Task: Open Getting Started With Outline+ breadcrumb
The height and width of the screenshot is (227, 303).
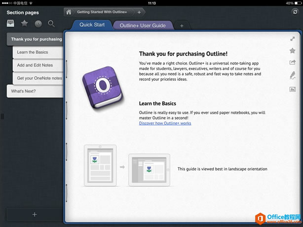Action: pyautogui.click(x=103, y=12)
